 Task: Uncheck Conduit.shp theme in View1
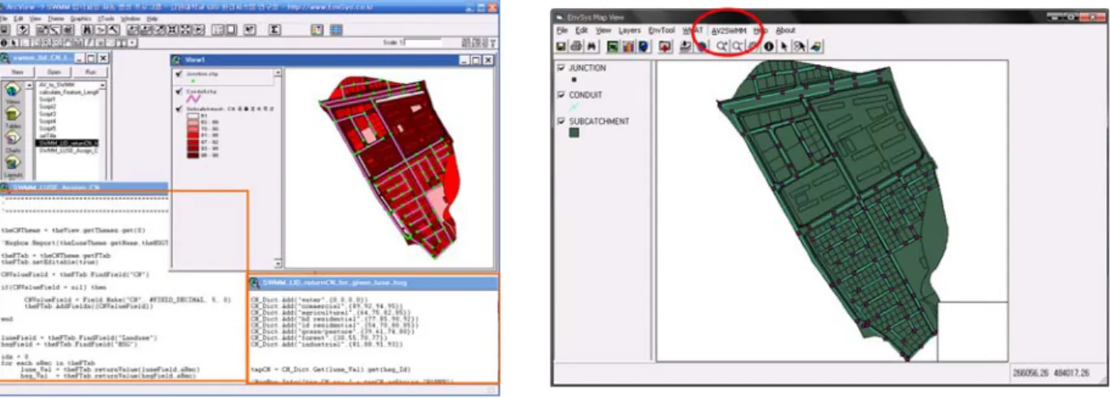(179, 92)
